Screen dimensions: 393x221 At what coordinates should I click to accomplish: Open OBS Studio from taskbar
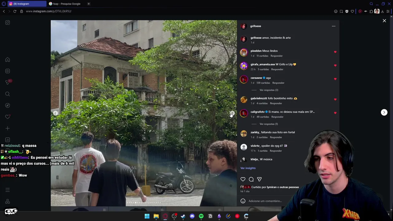174,216
